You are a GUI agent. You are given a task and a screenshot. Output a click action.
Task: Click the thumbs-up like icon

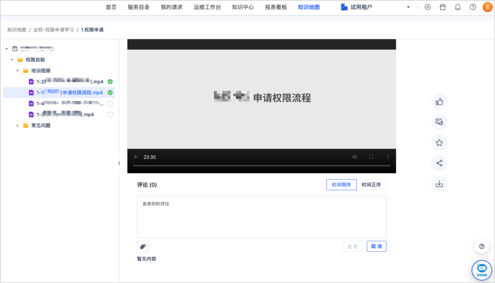coord(439,101)
